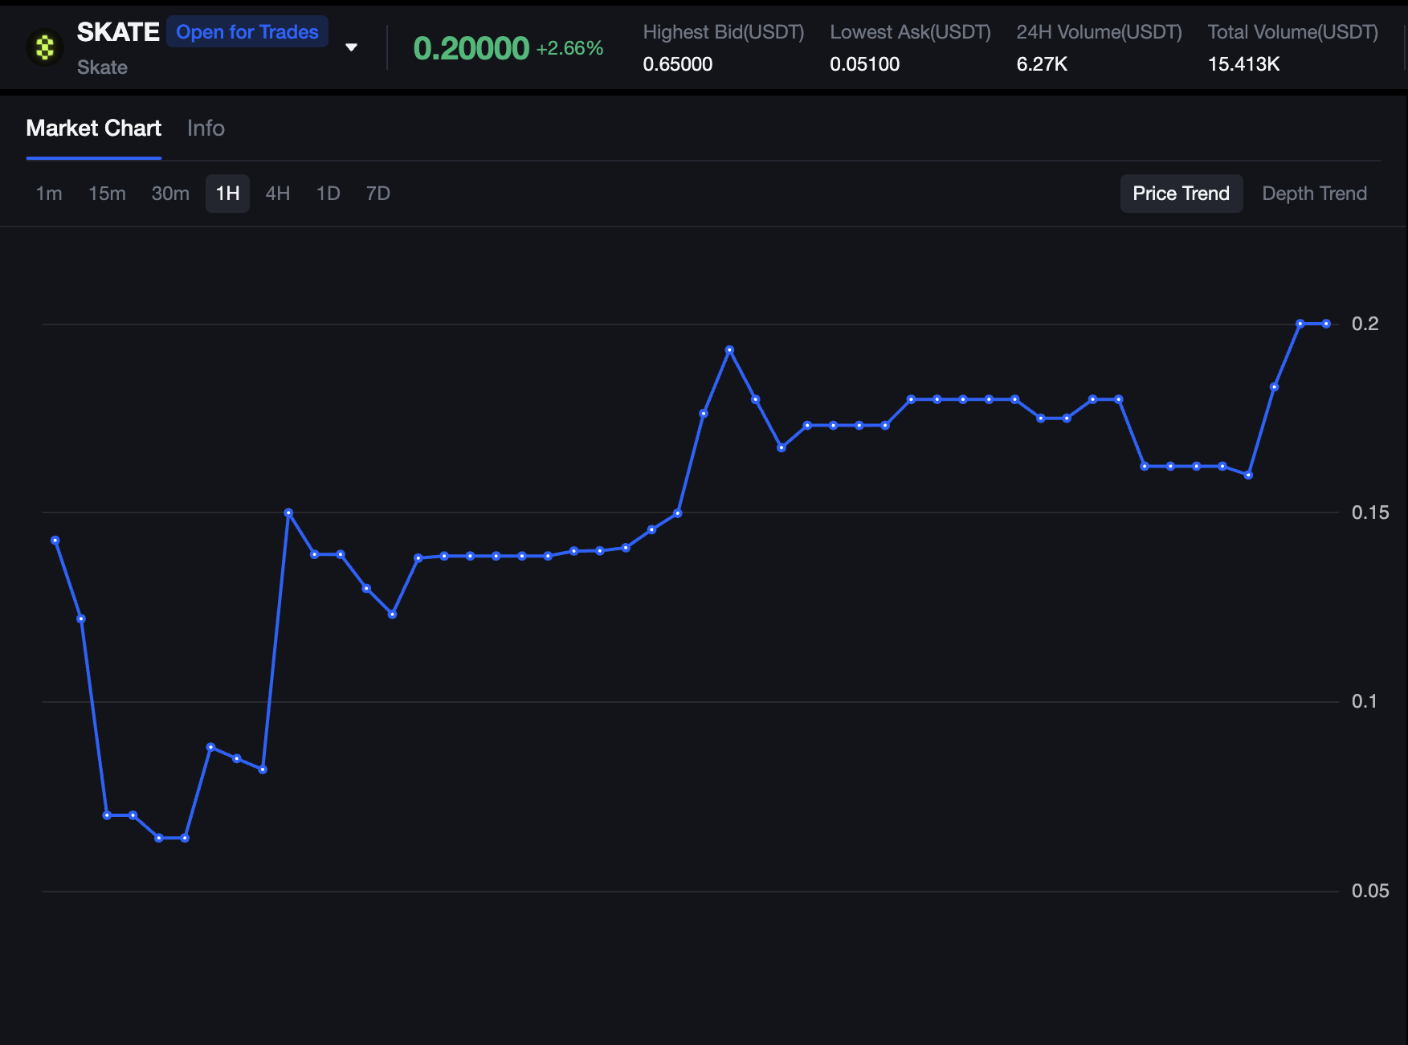Click the SKATE token logo icon
1408x1045 pixels.
[45, 47]
